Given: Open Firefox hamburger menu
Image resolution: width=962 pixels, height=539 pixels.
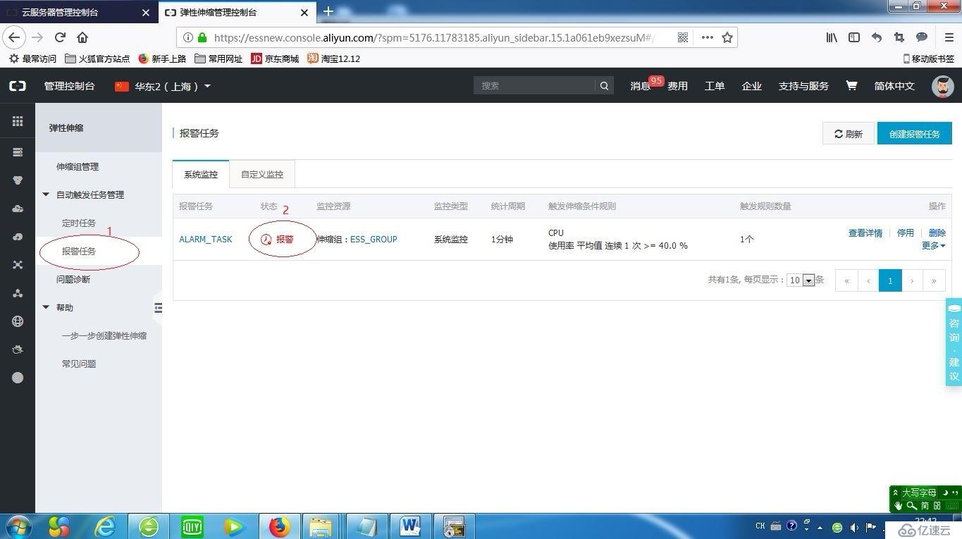Looking at the screenshot, I should coord(949,37).
